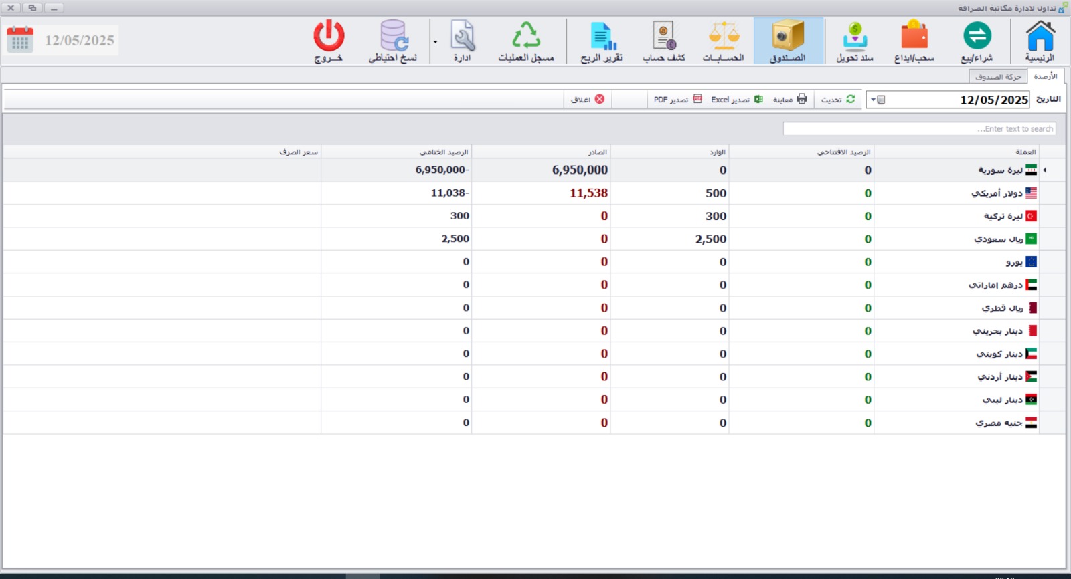Select the يورو currency row
The height and width of the screenshot is (579, 1071).
tap(534, 261)
